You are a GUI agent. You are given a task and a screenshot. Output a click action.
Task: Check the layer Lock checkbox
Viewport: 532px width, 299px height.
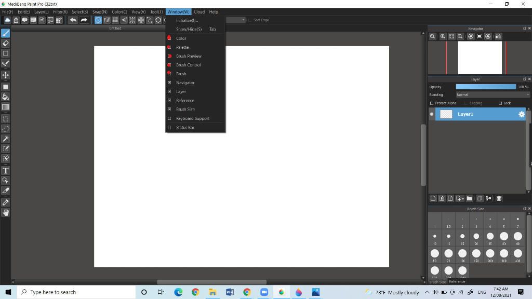500,103
